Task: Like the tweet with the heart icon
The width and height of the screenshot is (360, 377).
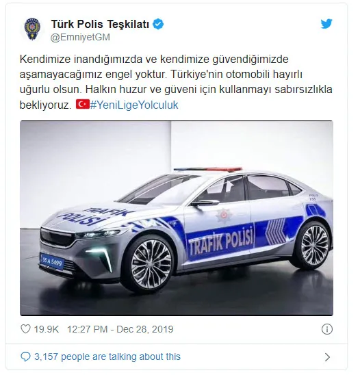Action: click(x=25, y=329)
